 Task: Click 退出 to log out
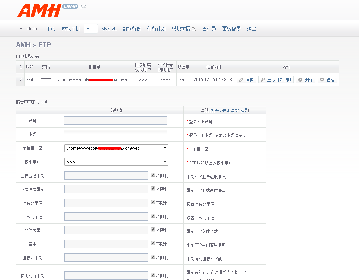[252, 29]
